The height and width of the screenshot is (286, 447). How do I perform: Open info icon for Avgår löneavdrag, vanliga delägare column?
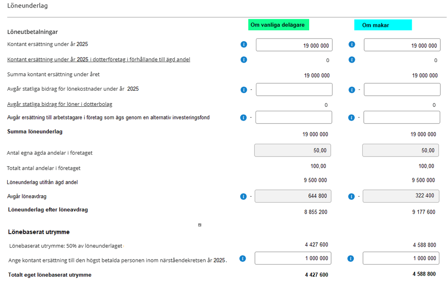coord(244,196)
